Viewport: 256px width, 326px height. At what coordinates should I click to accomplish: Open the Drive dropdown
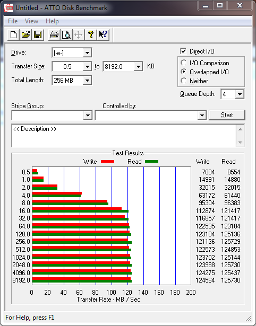pyautogui.click(x=87, y=53)
